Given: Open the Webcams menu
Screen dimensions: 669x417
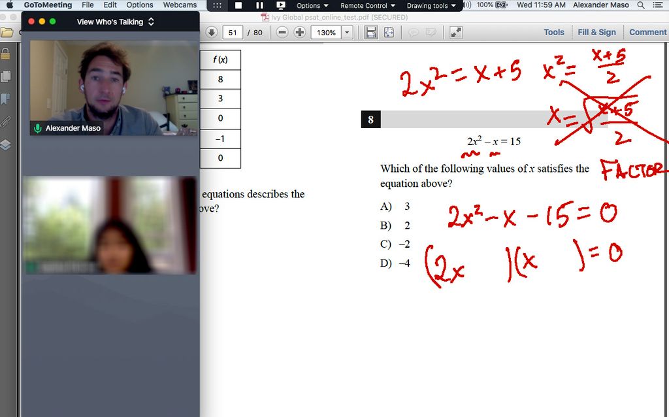Looking at the screenshot, I should (x=180, y=5).
